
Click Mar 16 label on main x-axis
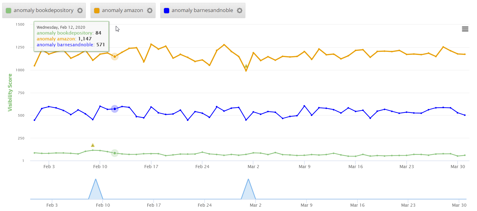[x=356, y=167]
